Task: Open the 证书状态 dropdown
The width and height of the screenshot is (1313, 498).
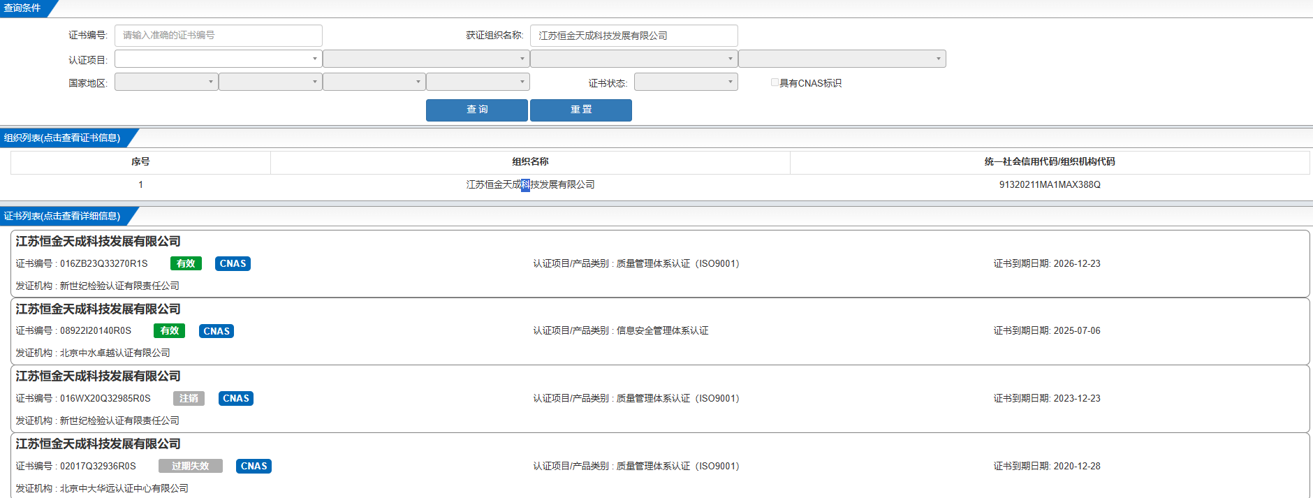Action: click(x=686, y=82)
